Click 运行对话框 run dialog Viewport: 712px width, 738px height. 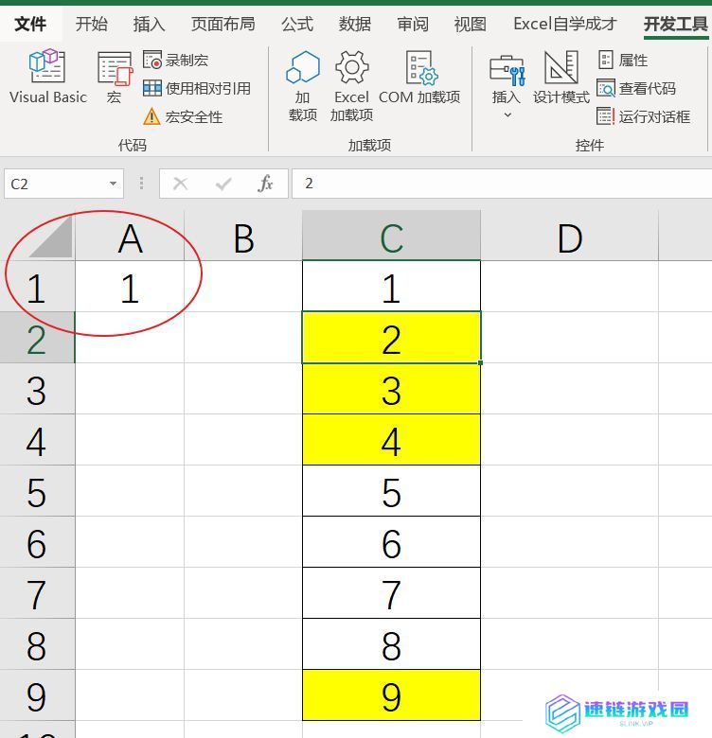point(643,116)
